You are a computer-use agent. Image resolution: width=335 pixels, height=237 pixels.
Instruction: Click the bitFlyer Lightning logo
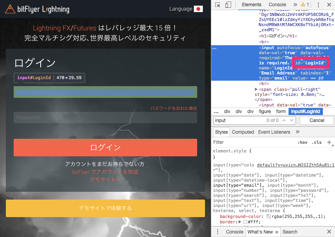(37, 9)
